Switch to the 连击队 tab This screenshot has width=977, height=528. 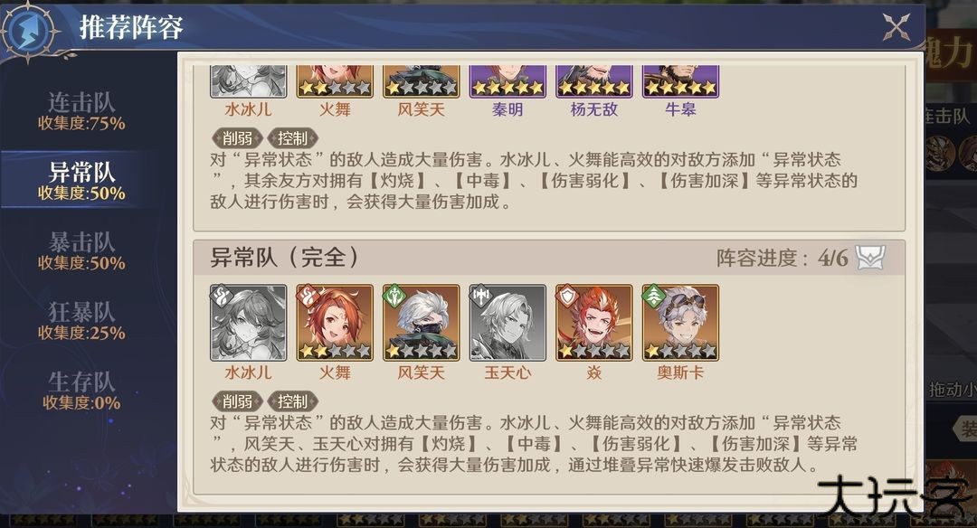tap(81, 111)
